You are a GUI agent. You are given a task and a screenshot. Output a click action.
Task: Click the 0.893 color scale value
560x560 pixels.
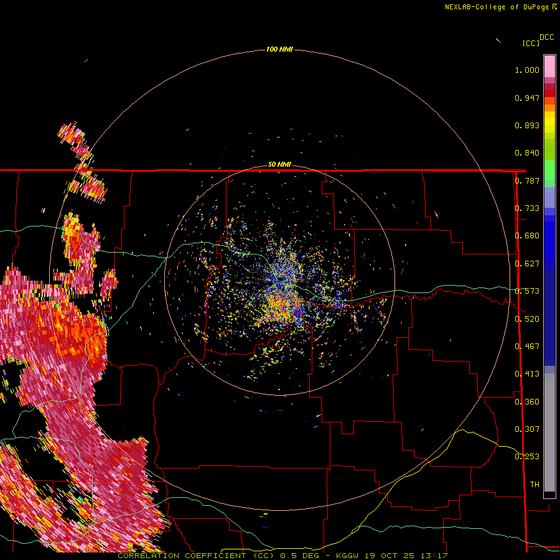click(x=527, y=125)
